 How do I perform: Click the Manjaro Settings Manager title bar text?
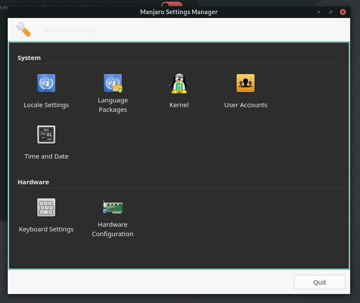[x=179, y=12]
